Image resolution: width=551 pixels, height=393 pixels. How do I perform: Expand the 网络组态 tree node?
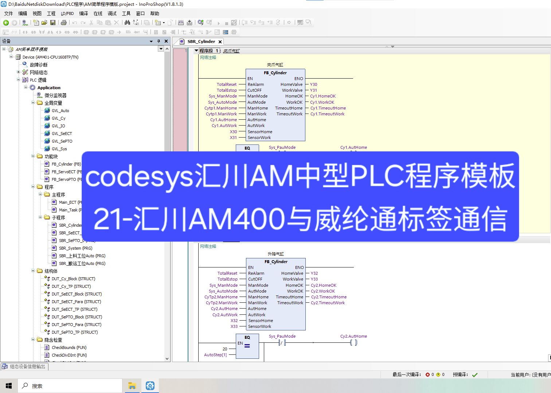point(19,72)
